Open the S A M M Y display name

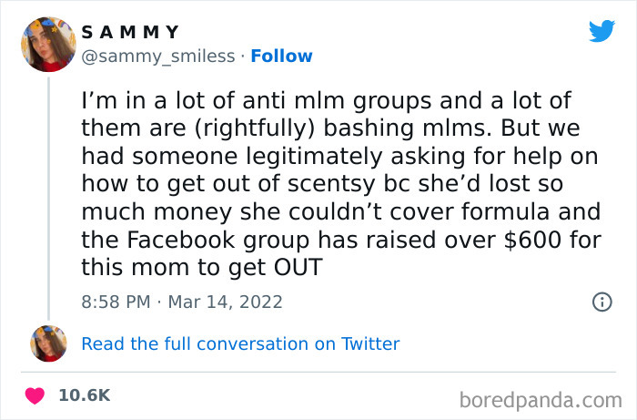(x=132, y=33)
